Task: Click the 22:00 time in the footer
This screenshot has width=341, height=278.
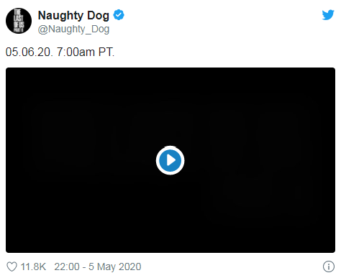Action: pos(67,267)
